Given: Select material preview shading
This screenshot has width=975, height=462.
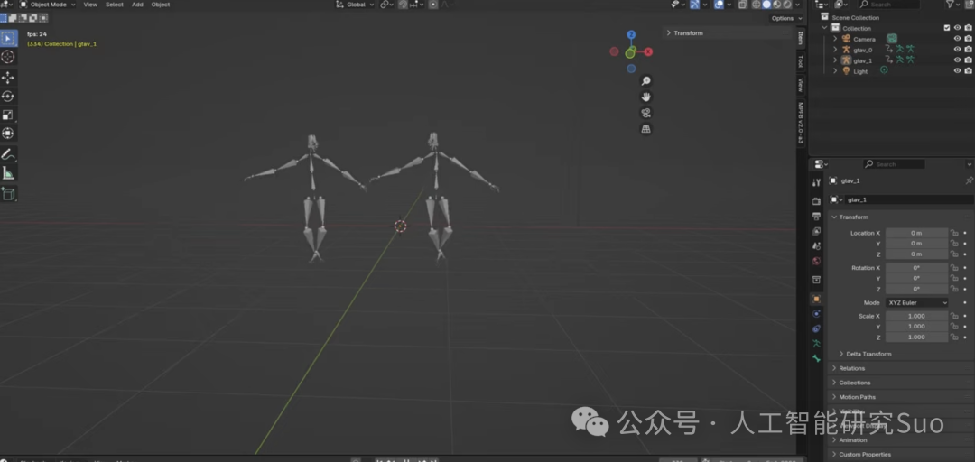Looking at the screenshot, I should click(777, 5).
